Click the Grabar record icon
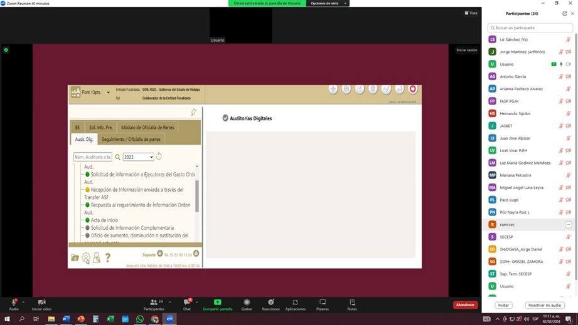This screenshot has width=578, height=325. pyautogui.click(x=247, y=302)
